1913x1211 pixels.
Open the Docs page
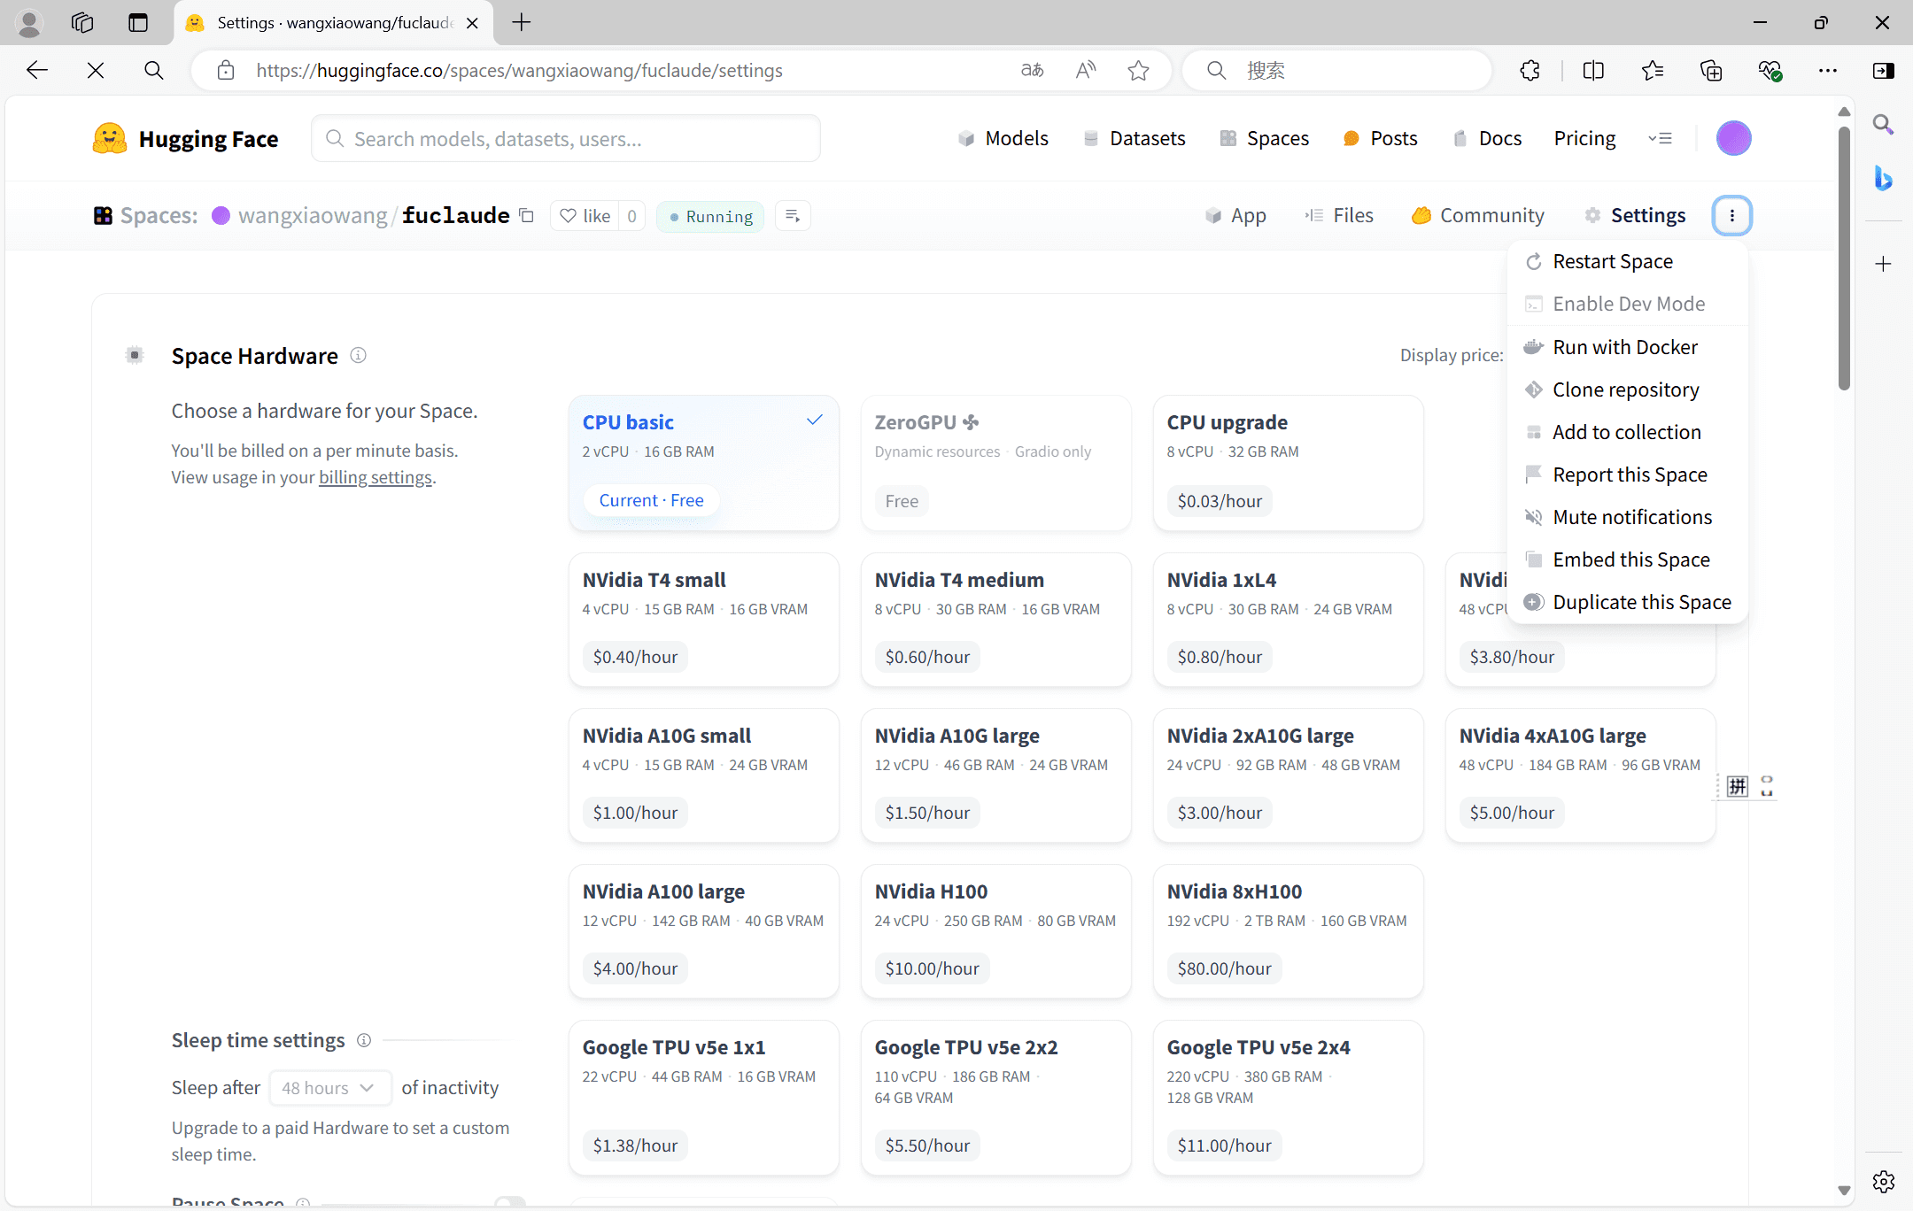click(1488, 138)
